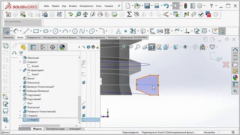Select the Mirror Entities tool

point(160,31)
